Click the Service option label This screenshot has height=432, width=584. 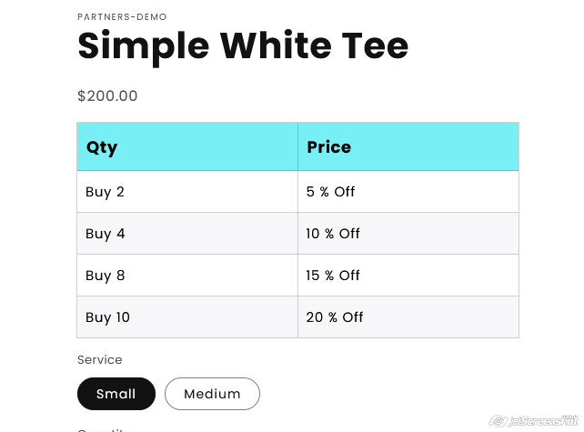(x=100, y=359)
